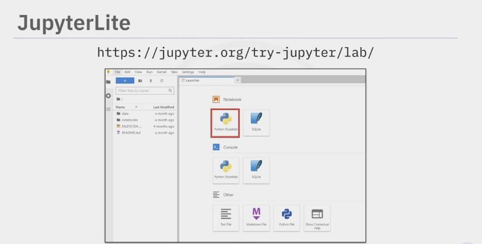The width and height of the screenshot is (482, 244).
Task: Open the Kernel menu
Action: [x=161, y=72]
